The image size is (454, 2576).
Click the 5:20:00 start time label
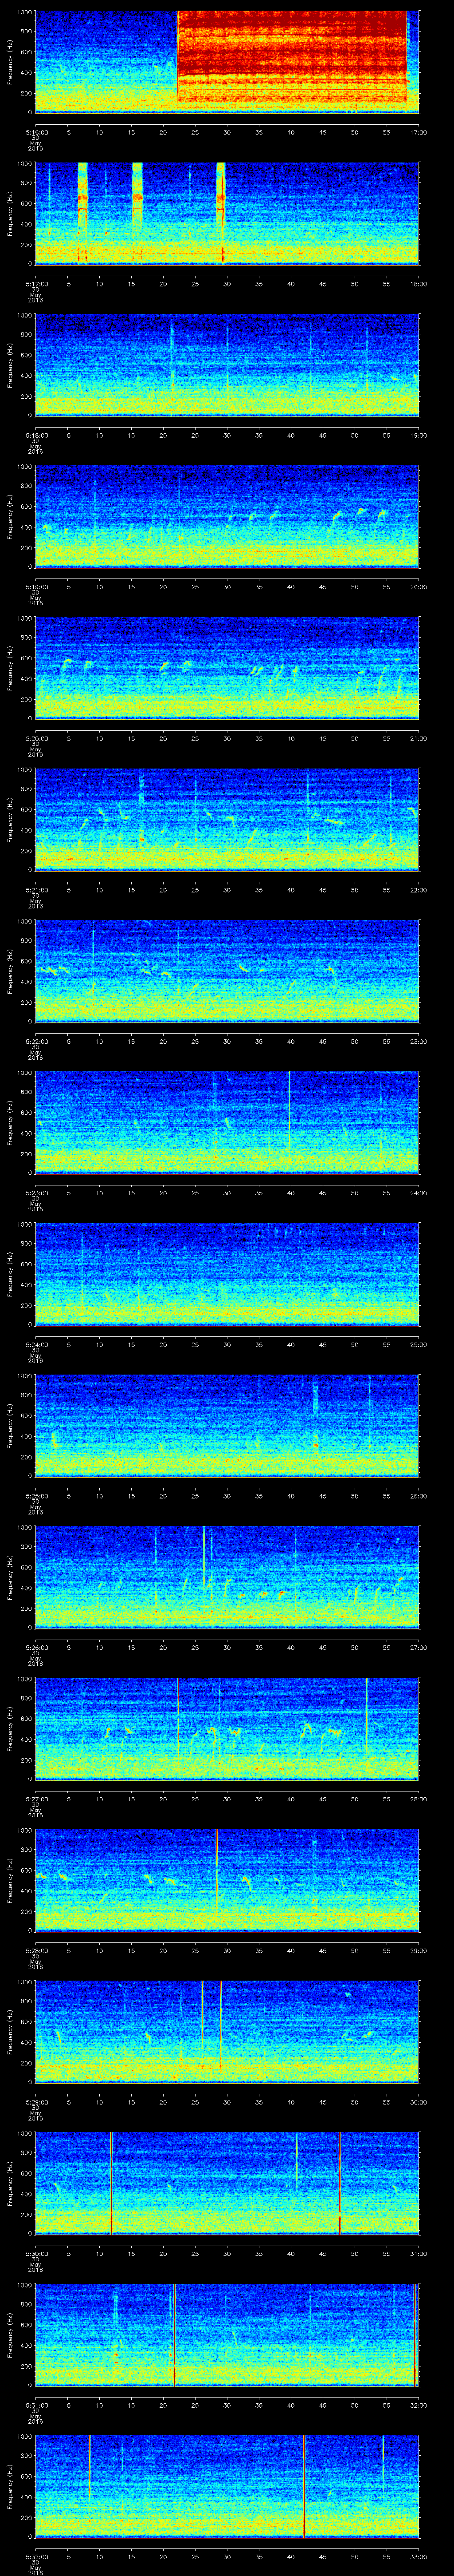[36, 738]
